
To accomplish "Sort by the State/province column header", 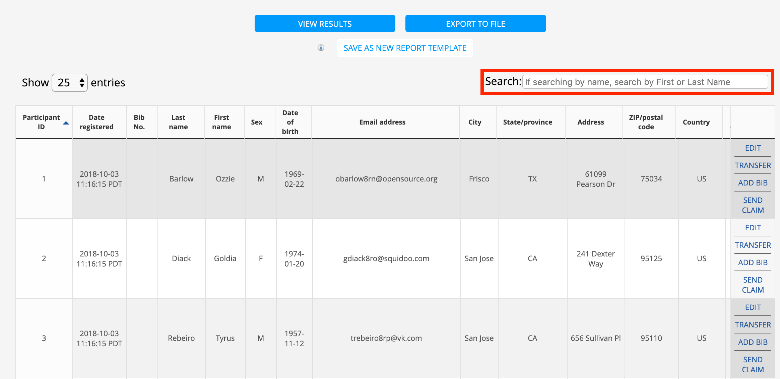I will point(527,122).
